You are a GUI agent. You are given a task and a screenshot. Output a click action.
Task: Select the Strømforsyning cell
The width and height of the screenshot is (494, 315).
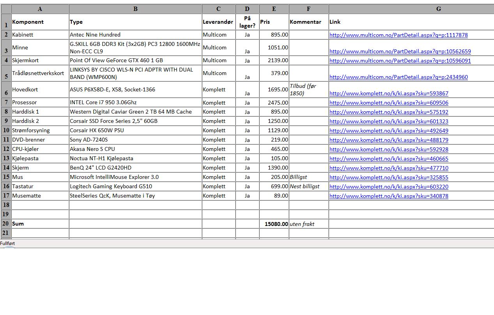(x=40, y=130)
